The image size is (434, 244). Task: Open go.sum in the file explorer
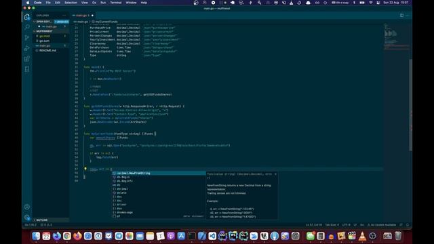click(x=51, y=41)
